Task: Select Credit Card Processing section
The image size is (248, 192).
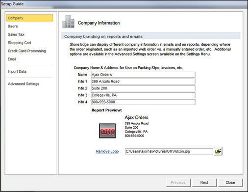Action: 27,51
